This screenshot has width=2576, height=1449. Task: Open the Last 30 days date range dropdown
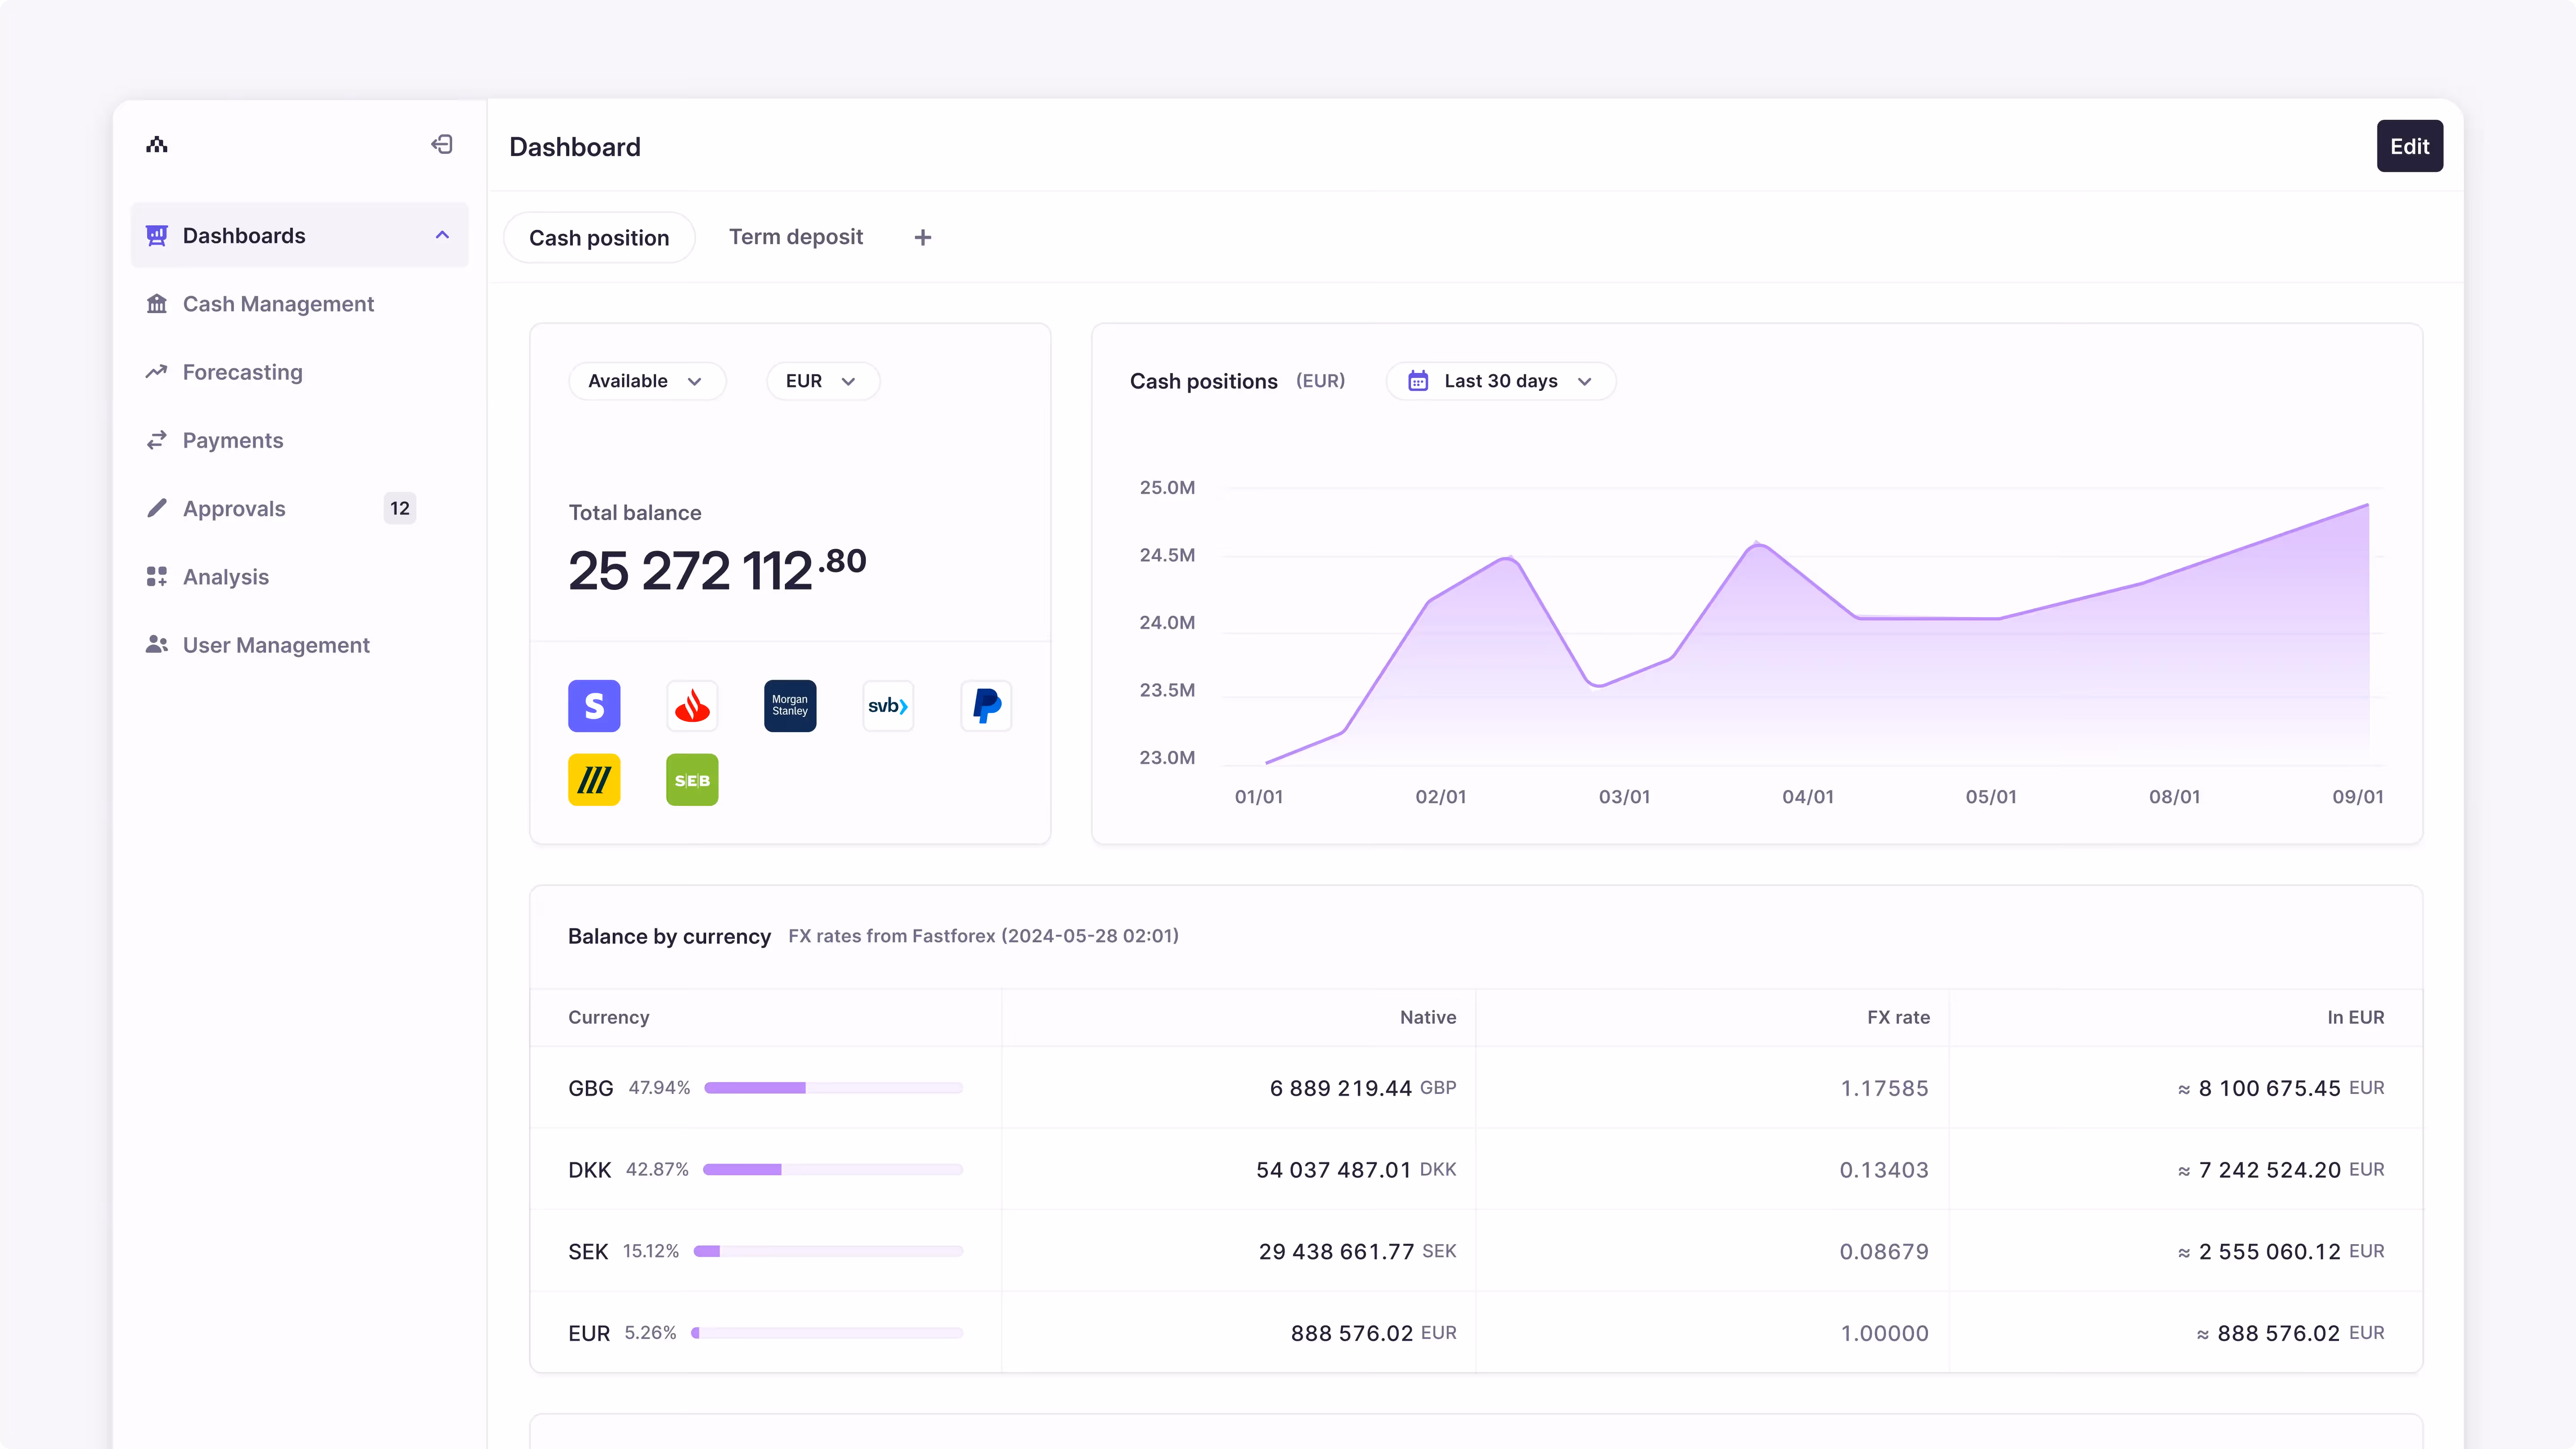click(1500, 381)
